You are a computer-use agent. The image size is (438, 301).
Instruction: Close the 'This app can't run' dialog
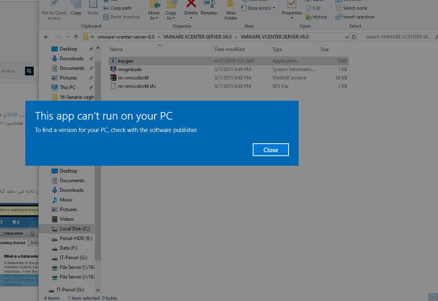click(x=270, y=150)
